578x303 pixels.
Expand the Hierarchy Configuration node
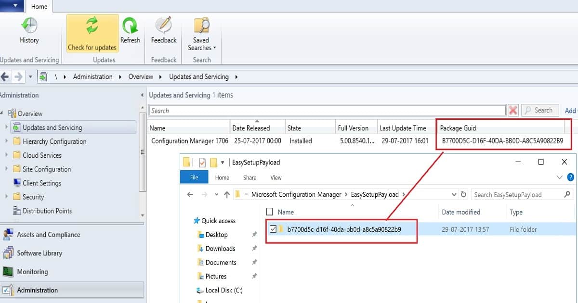click(6, 141)
